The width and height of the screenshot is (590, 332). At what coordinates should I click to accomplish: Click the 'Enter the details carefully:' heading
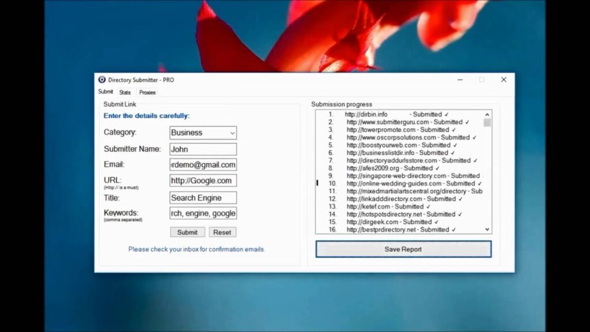pos(146,116)
